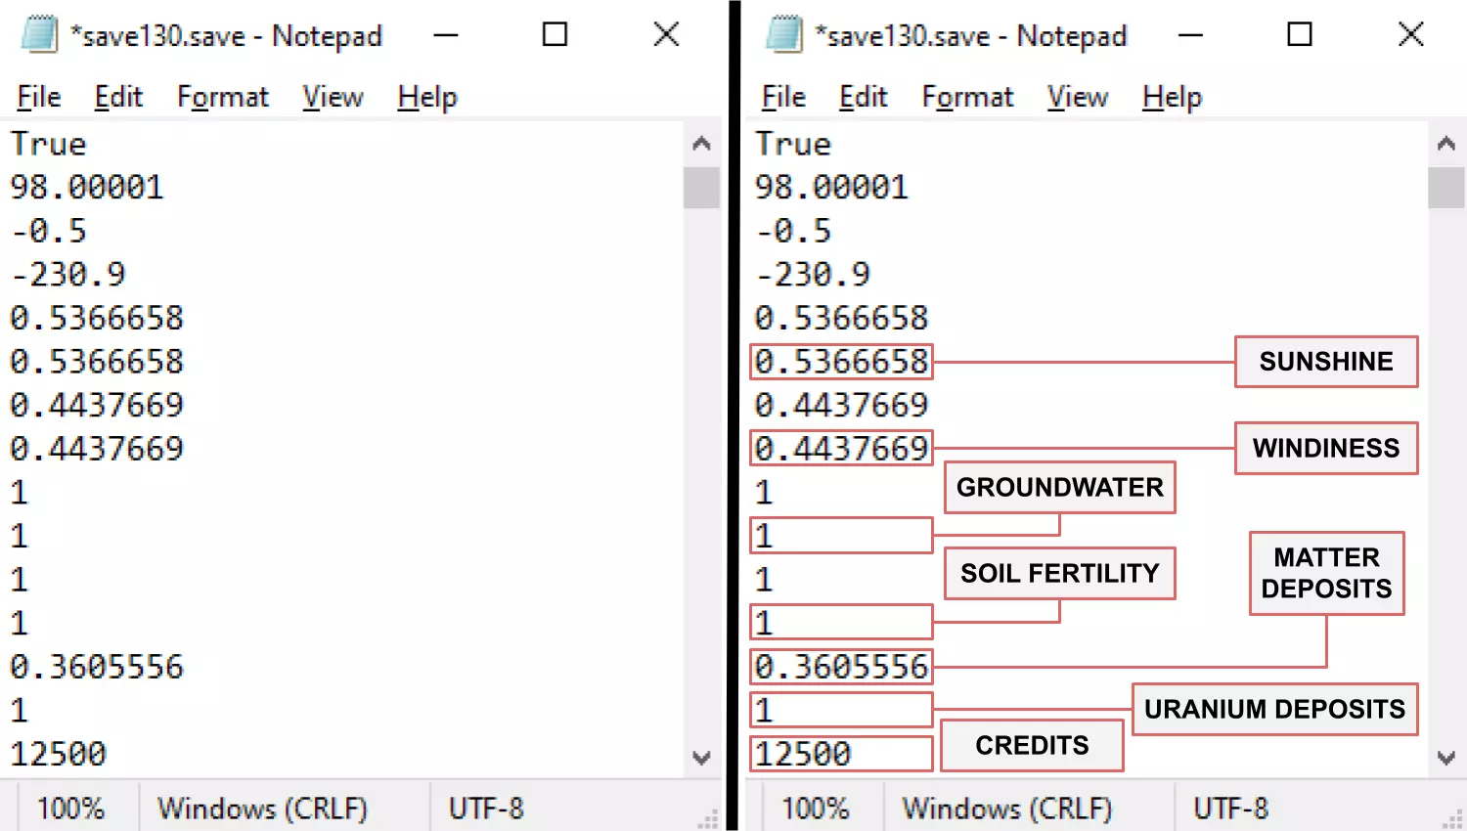This screenshot has height=831, width=1467.
Task: Minimize the left Notepad window
Action: coord(446,35)
